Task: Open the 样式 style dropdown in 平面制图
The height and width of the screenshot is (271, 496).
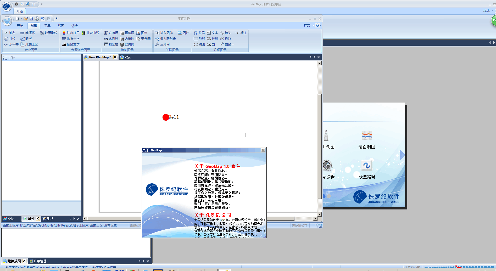Action: pyautogui.click(x=308, y=25)
